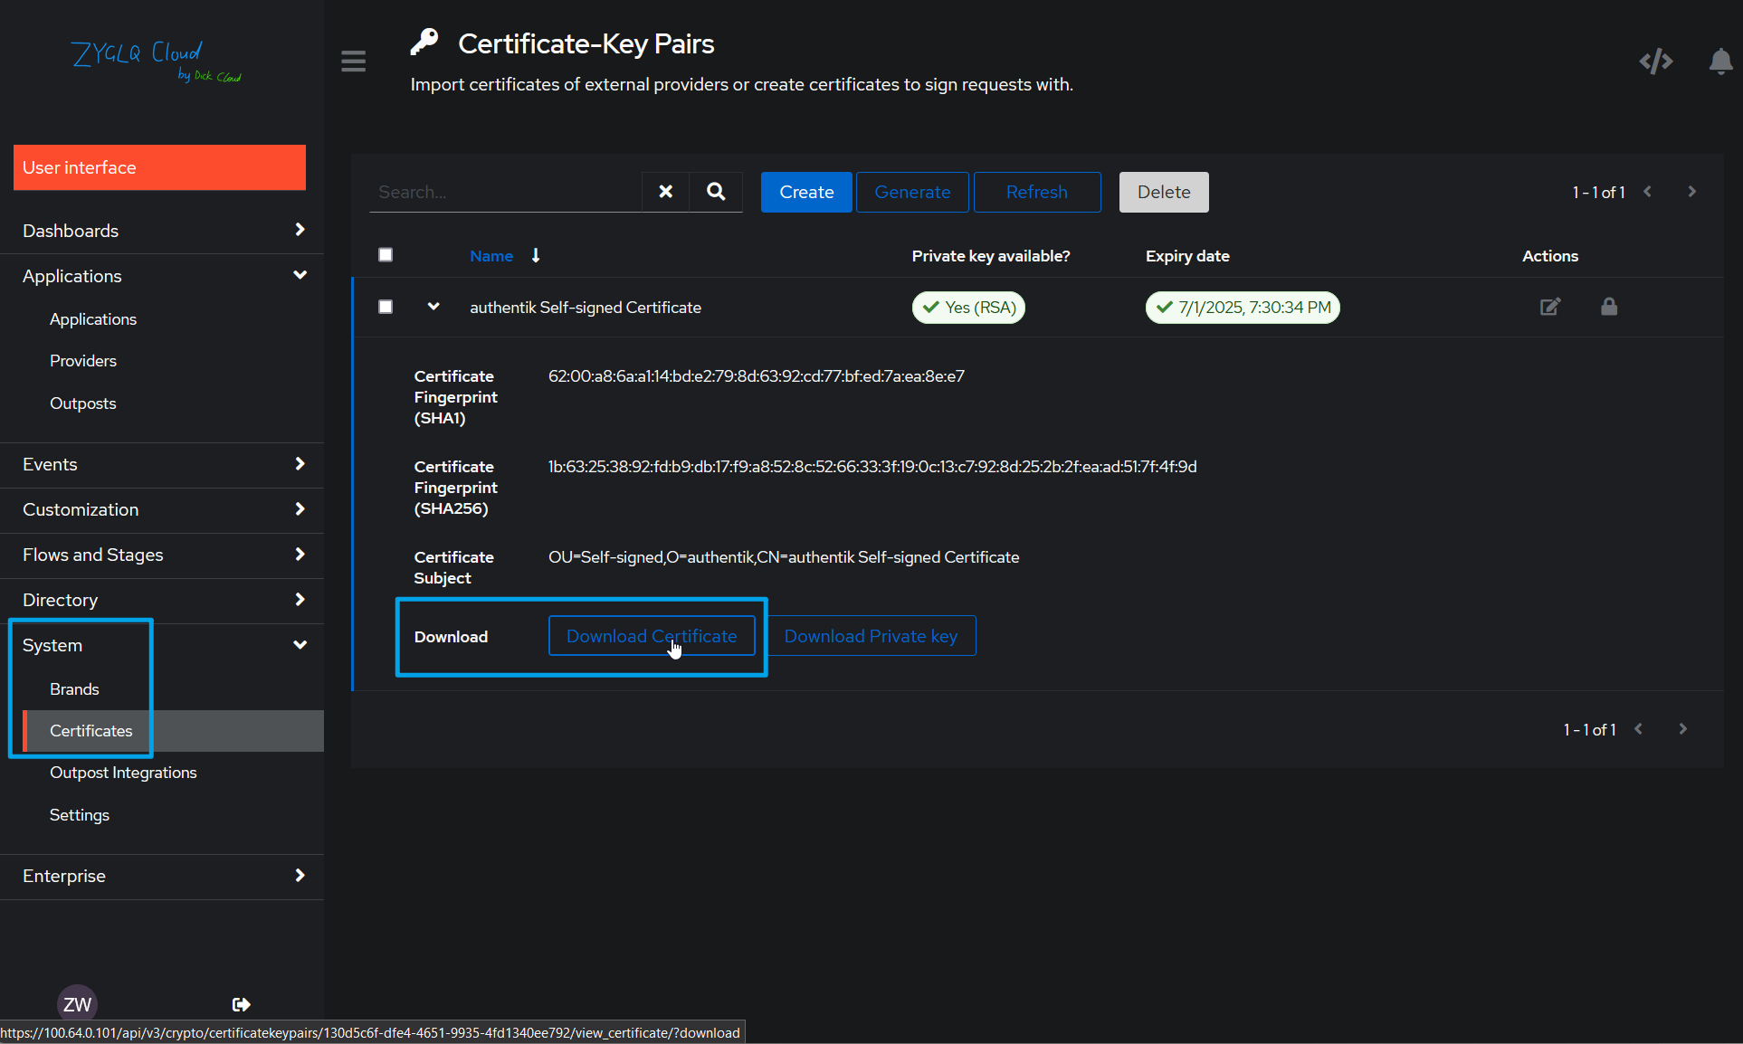Open the API drawer code icon

click(1655, 62)
